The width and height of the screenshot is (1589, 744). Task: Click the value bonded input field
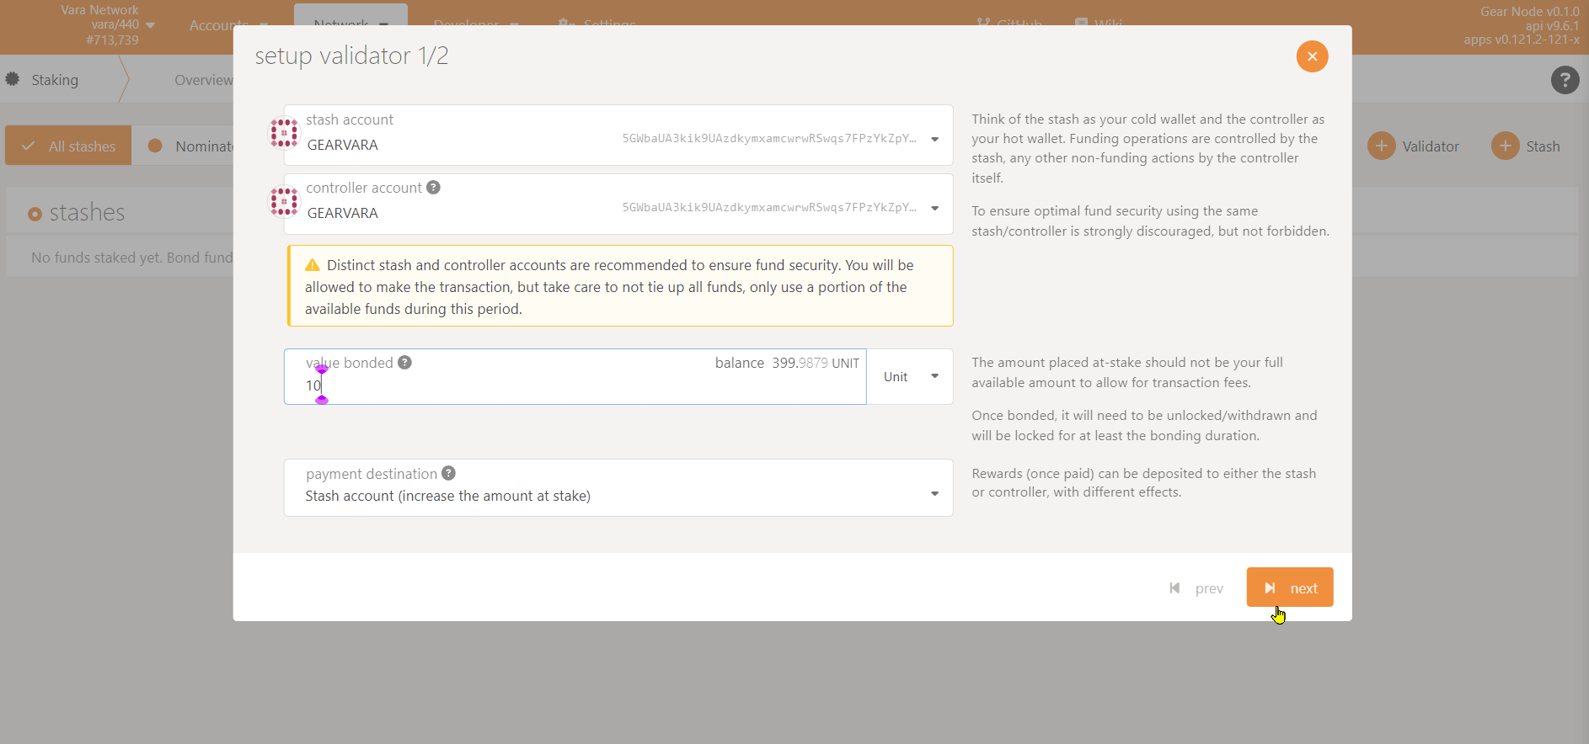click(x=575, y=377)
